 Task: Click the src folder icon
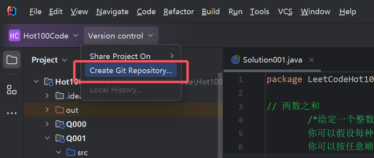71,152
